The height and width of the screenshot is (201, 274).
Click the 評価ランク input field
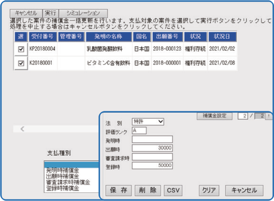pyautogui.click(x=139, y=130)
